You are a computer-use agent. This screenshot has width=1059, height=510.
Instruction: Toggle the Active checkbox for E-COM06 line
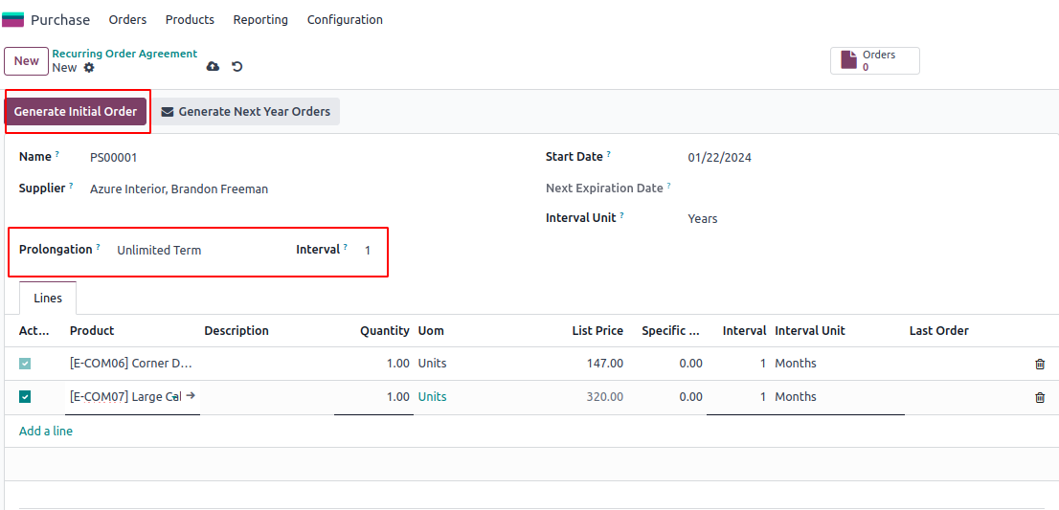(25, 364)
